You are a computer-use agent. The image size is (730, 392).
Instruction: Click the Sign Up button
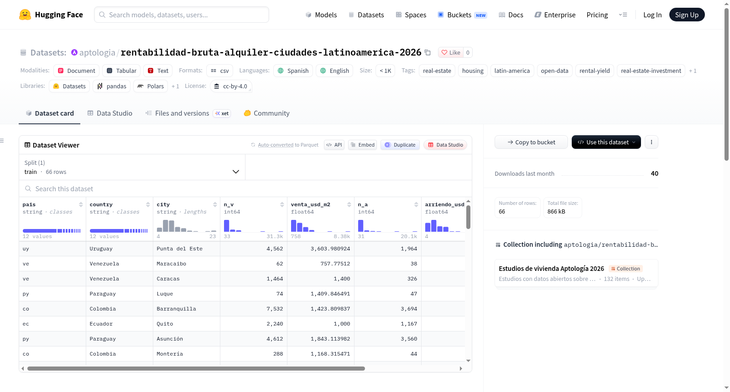pos(687,15)
